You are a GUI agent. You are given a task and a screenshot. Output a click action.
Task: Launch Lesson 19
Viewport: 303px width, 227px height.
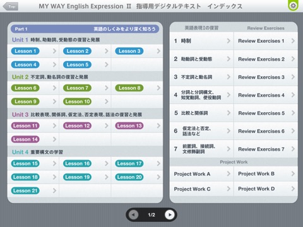77,177
